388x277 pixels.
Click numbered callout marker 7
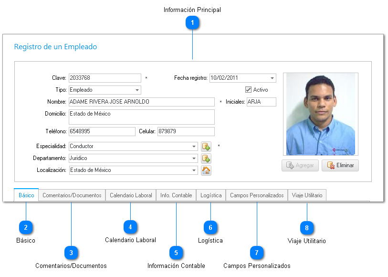257,252
